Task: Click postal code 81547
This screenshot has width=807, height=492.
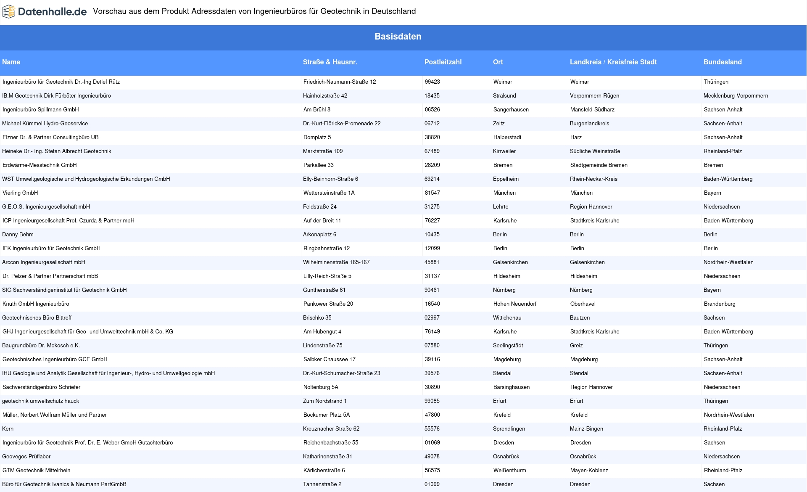Action: coord(433,193)
